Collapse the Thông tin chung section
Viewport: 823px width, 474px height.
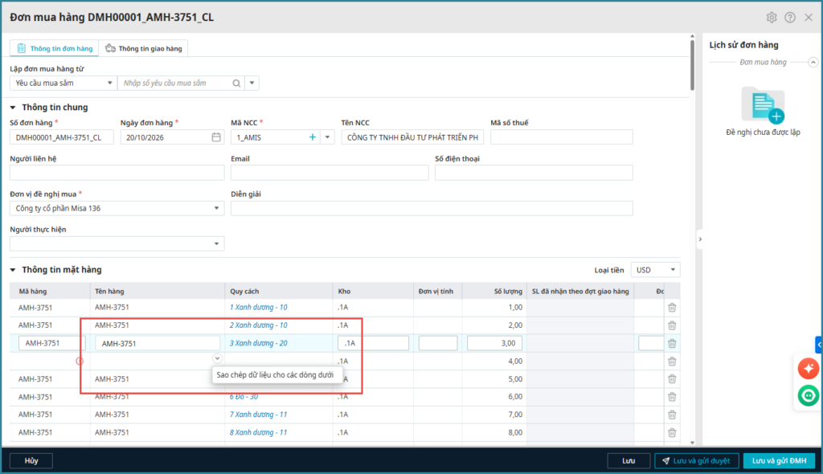pos(14,108)
